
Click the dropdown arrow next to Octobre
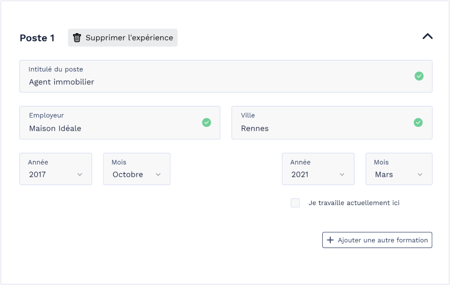tap(158, 175)
